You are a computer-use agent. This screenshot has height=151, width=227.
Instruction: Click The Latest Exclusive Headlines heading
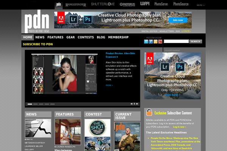(x=166, y=133)
